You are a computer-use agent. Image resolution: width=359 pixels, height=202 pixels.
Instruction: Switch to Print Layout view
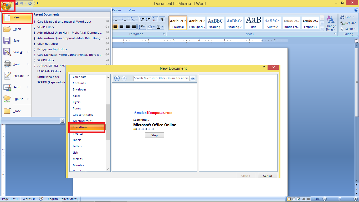(289, 199)
